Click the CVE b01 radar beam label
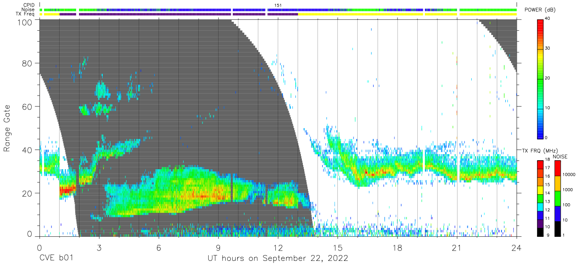The image size is (581, 268). 56,259
